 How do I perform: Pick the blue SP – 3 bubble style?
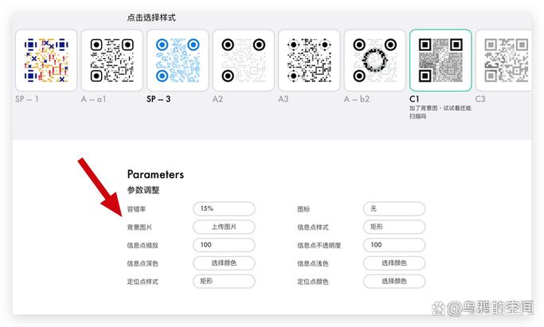178,60
